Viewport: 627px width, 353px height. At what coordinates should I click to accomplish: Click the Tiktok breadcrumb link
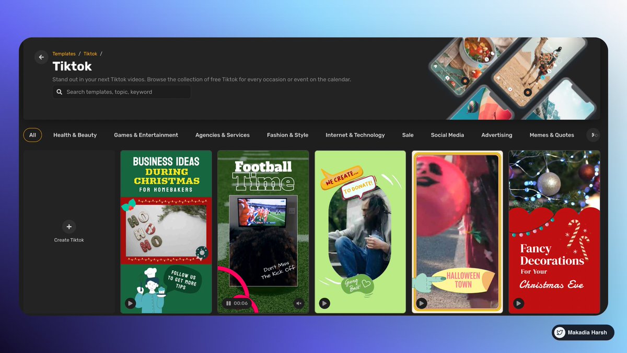coord(90,54)
